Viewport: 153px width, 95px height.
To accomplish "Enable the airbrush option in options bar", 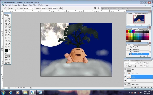I will click(60, 8).
